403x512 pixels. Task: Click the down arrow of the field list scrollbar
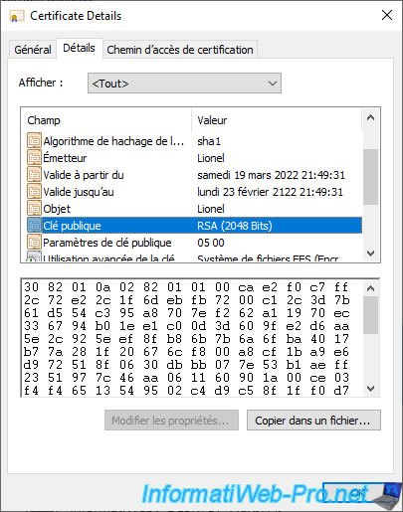pos(370,254)
